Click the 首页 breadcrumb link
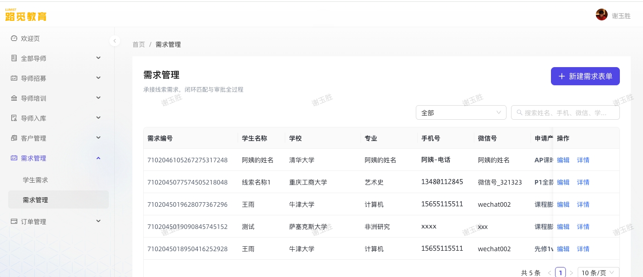The height and width of the screenshot is (277, 643). click(x=139, y=44)
